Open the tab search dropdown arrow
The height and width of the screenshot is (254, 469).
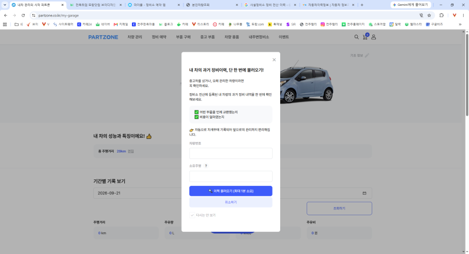(5, 5)
